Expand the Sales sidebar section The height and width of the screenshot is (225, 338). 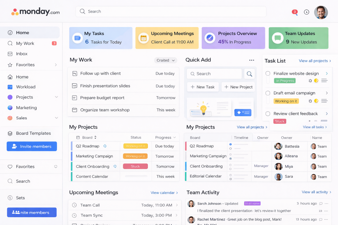tap(56, 118)
